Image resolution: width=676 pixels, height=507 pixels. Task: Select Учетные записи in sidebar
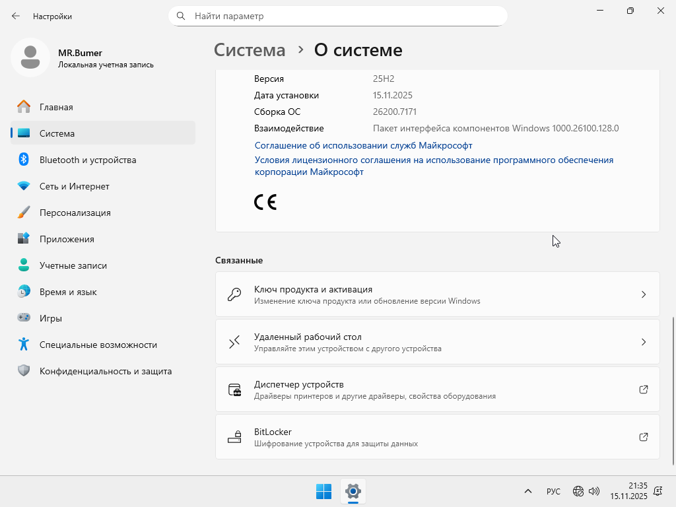click(73, 265)
